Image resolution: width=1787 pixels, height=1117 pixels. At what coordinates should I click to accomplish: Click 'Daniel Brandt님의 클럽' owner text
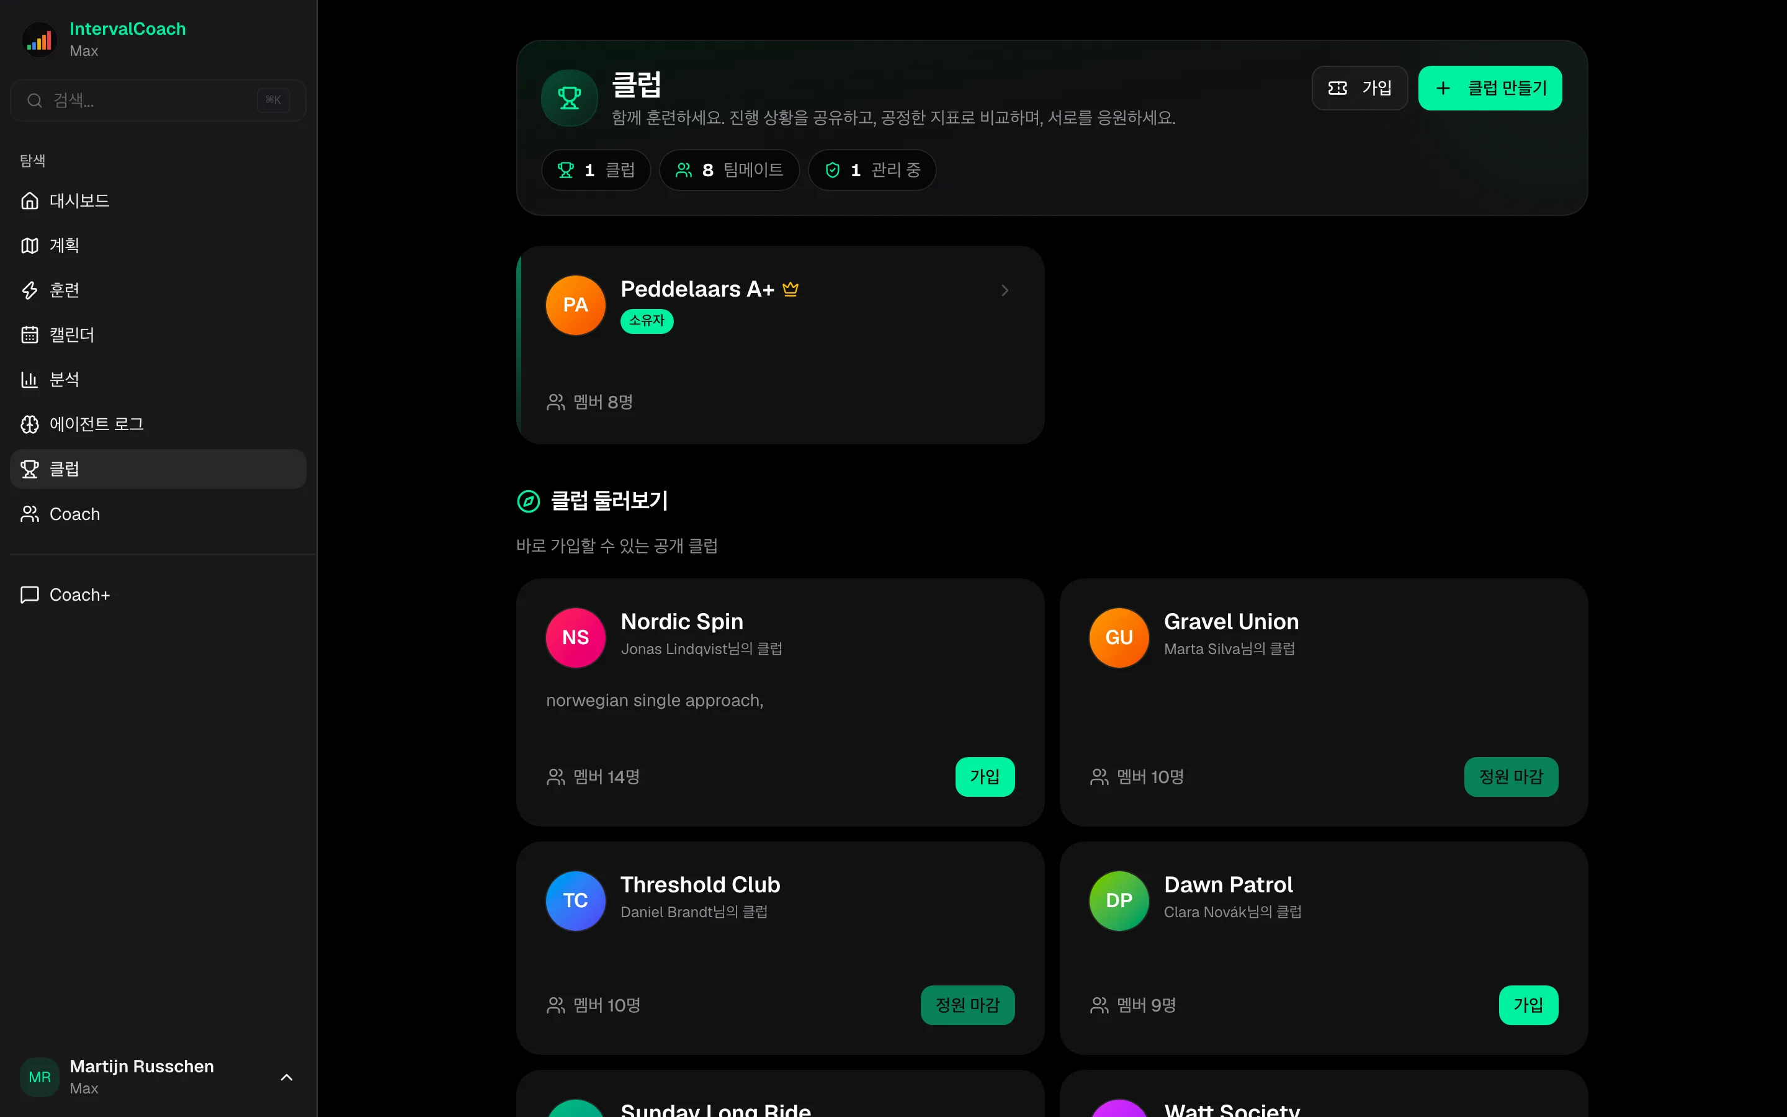pyautogui.click(x=694, y=912)
